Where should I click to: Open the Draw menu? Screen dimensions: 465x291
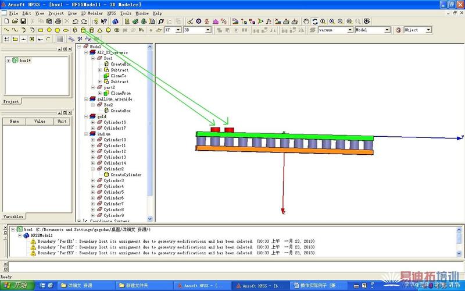pos(72,13)
